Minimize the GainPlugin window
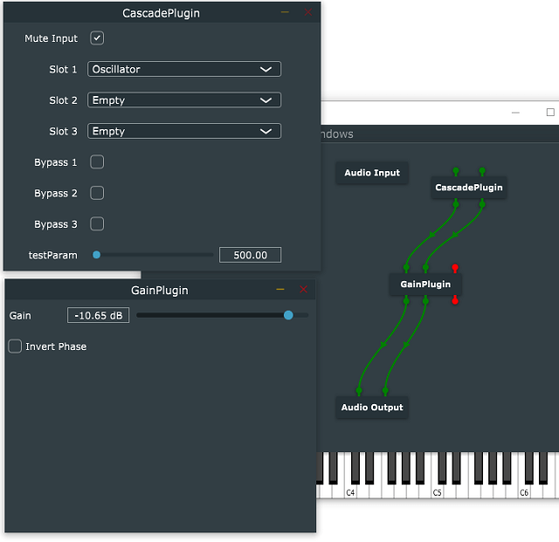 pyautogui.click(x=280, y=290)
